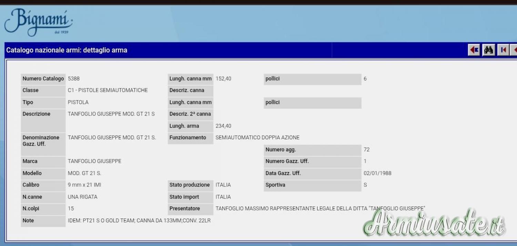
Task: Click the Presentatore name text
Action: 320,208
